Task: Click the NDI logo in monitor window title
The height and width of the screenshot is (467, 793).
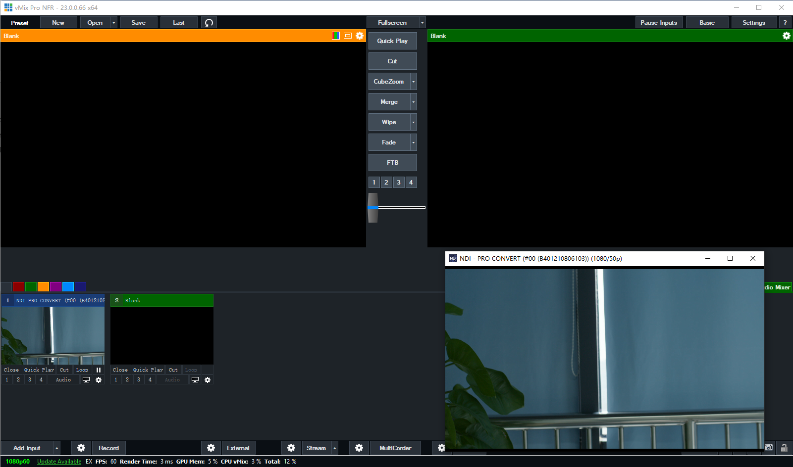Action: [453, 258]
